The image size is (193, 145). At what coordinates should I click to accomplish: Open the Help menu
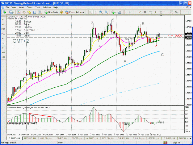pyautogui.click(x=56, y=7)
